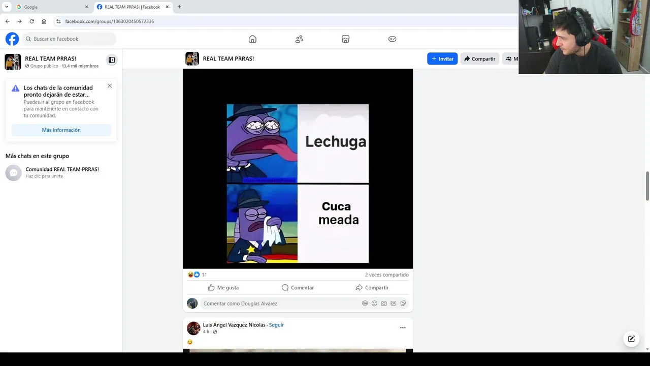Click the Más información button

coord(61,130)
